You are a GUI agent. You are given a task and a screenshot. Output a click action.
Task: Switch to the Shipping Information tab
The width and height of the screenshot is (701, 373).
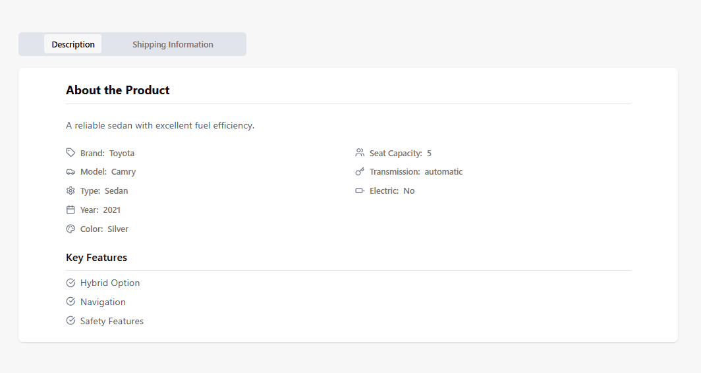(x=173, y=45)
